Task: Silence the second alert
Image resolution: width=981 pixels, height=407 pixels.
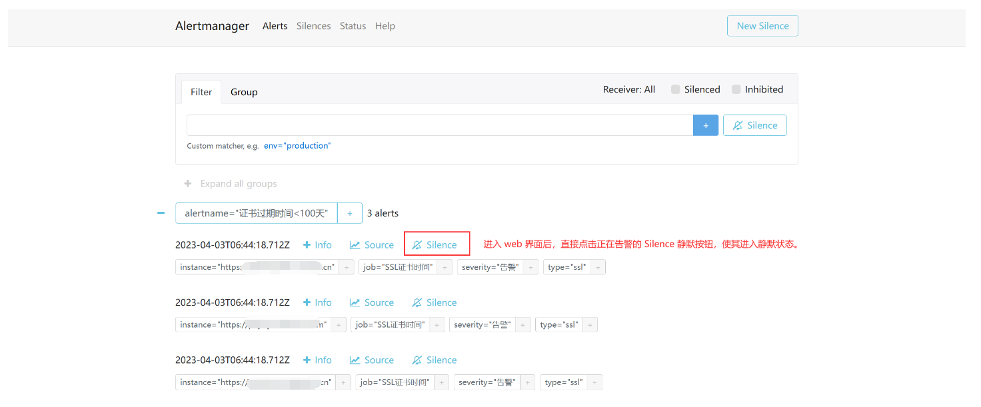Action: tap(435, 302)
